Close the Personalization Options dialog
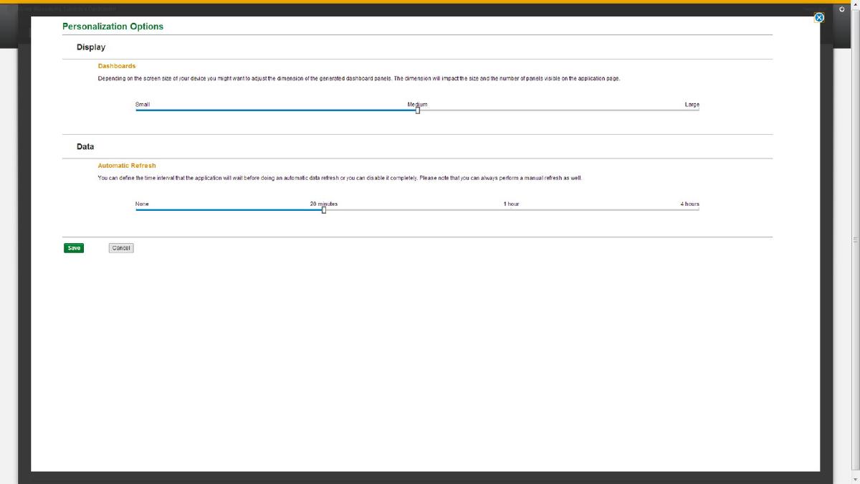Image resolution: width=860 pixels, height=484 pixels. click(x=819, y=18)
